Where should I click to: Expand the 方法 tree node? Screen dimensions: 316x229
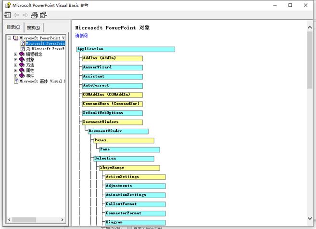[x=15, y=65]
